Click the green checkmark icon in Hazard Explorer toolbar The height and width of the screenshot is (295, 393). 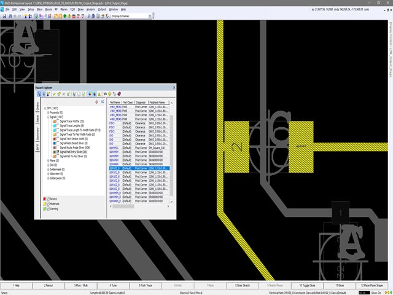pyautogui.click(x=55, y=94)
